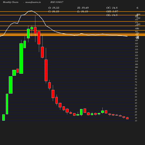Click the 118 price axis label

tap(136, 58)
